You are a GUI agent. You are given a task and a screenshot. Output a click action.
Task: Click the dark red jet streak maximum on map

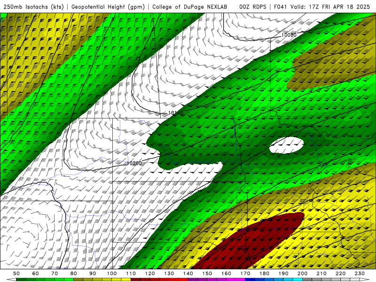(250, 241)
